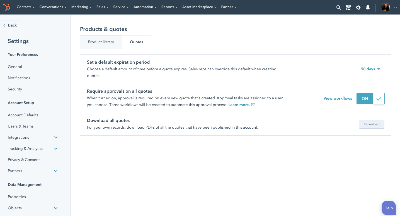Follow the Learn more link

point(239,105)
